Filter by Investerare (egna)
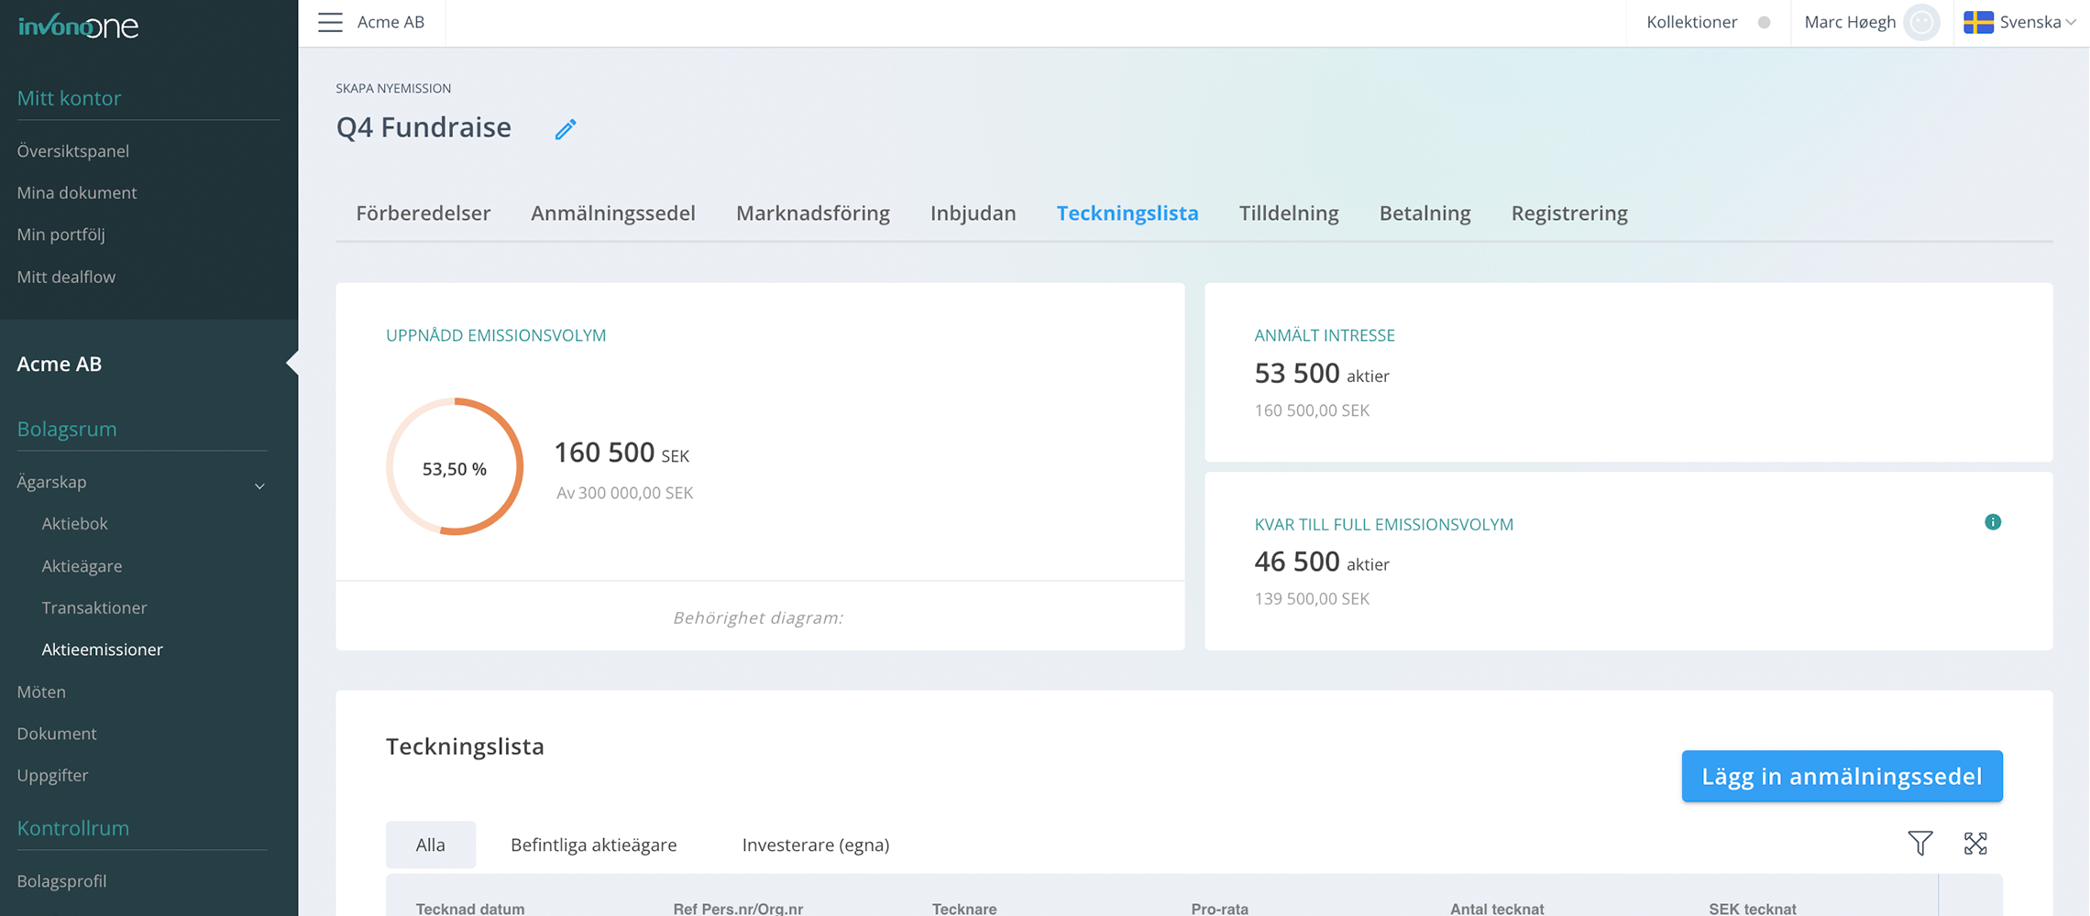The height and width of the screenshot is (916, 2090). (815, 845)
